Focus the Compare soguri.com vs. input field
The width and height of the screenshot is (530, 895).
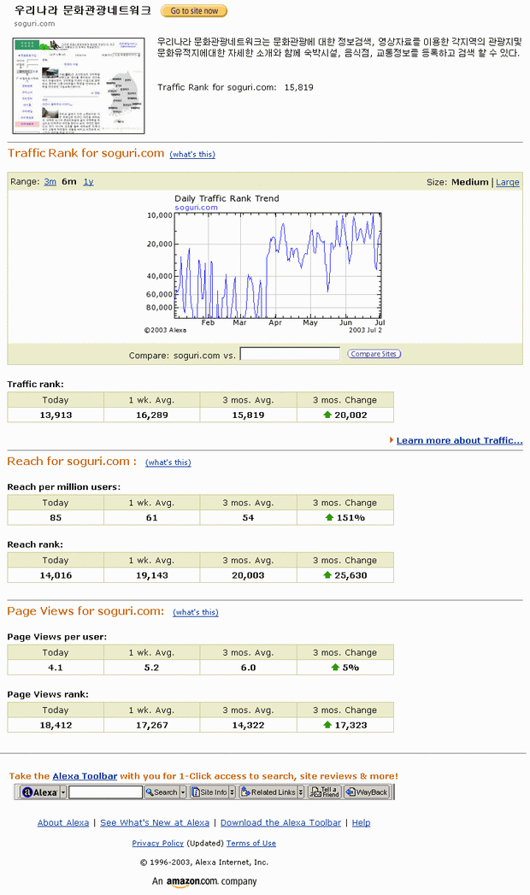290,354
